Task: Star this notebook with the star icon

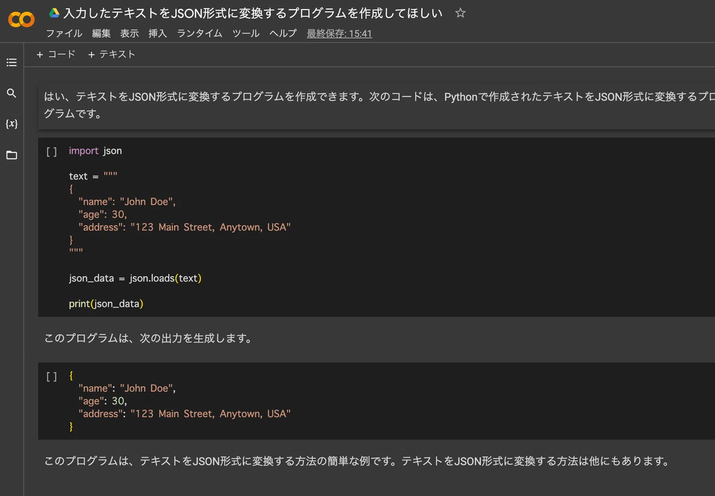Action: [460, 13]
